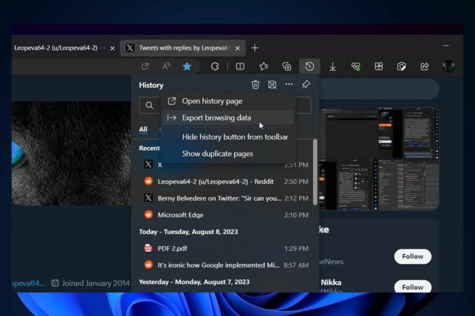Select the History icon on the toolbar
Screen dimensions: 475x316
(310, 66)
